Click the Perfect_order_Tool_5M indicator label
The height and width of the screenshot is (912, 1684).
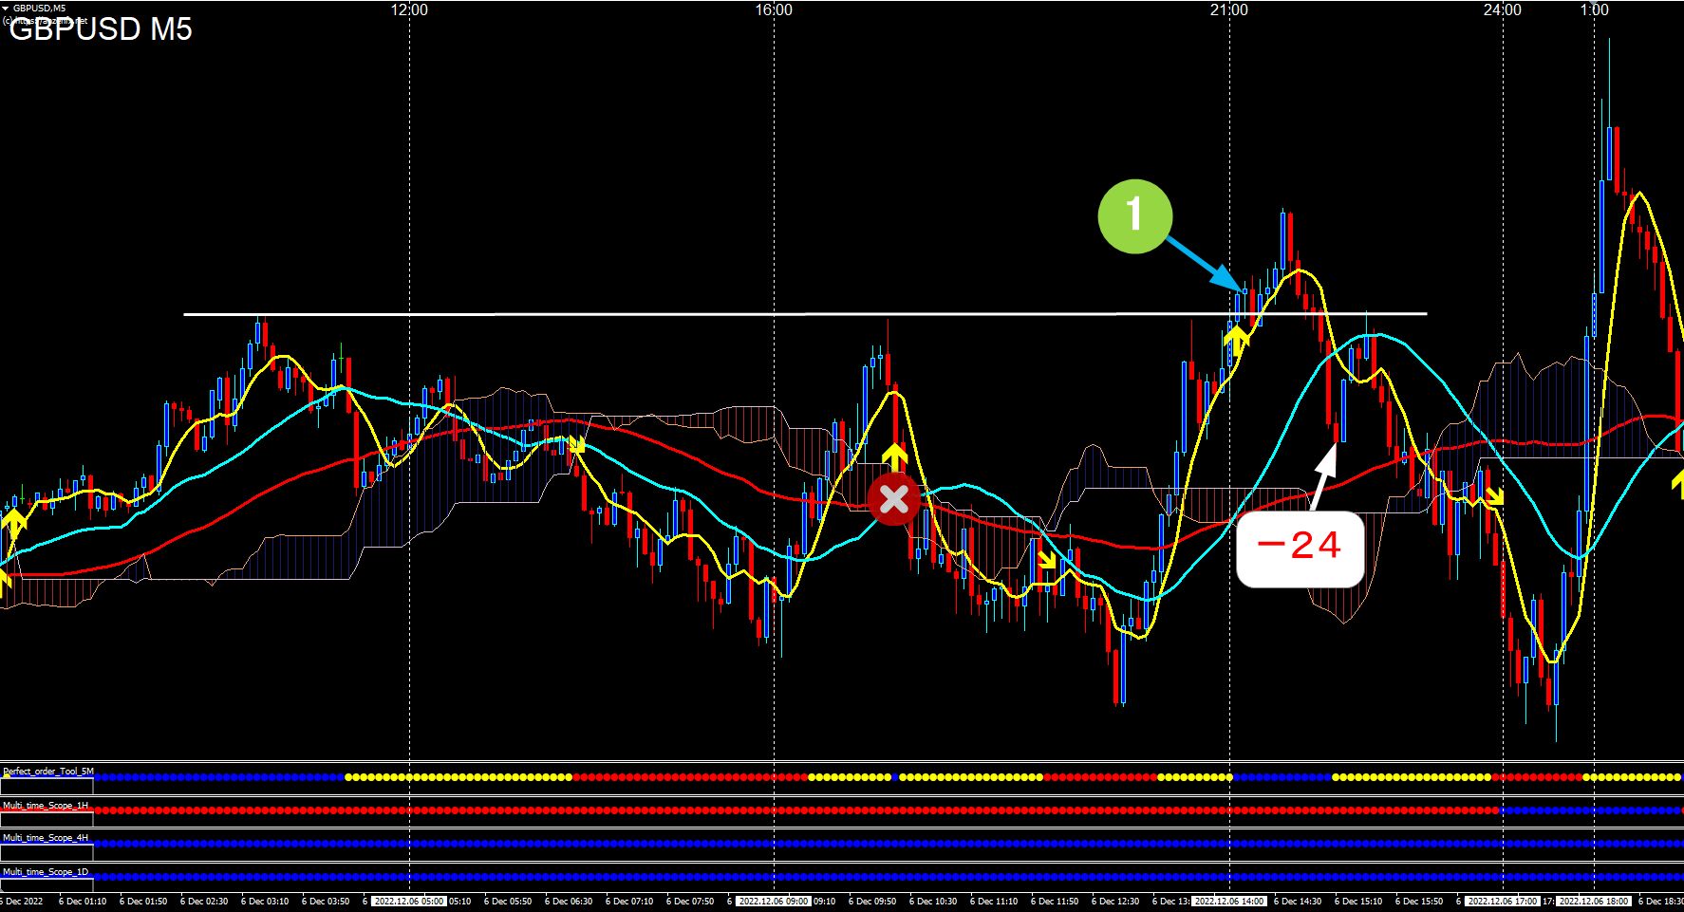(x=48, y=772)
